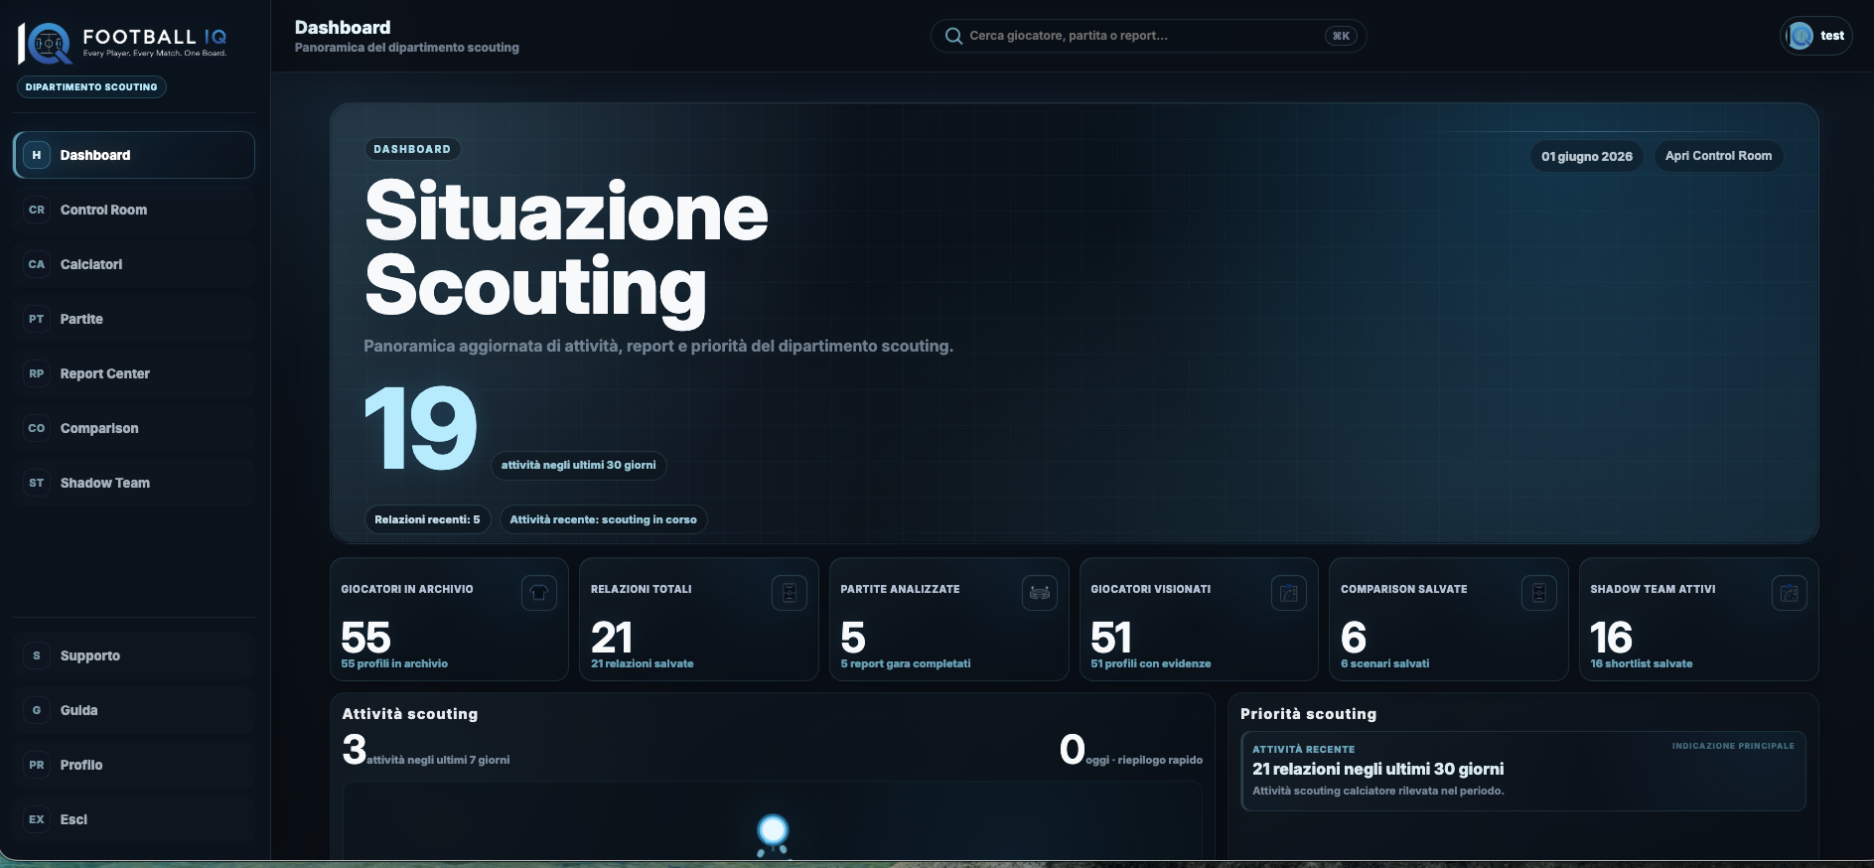Click the attività negli ultimi 30 giorni pill
This screenshot has height=868, width=1874.
[578, 465]
